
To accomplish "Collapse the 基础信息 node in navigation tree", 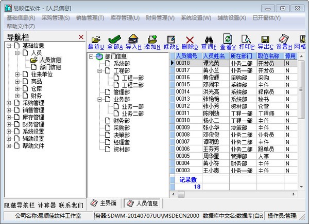I will [9, 46].
